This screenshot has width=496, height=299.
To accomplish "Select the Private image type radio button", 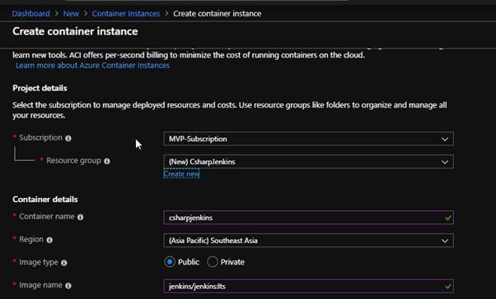I will click(x=213, y=262).
